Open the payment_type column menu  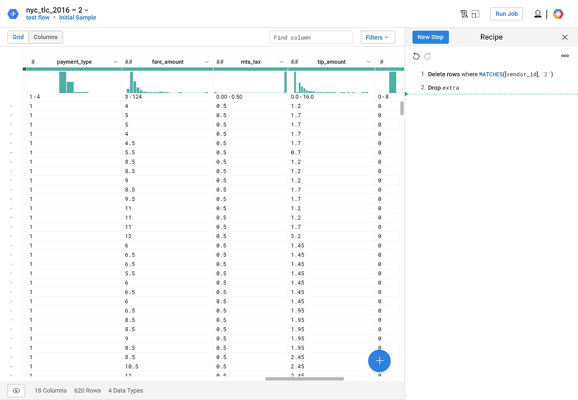pos(116,62)
